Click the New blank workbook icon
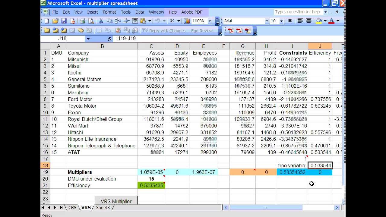Viewport: 386px width, 217px height. tap(47, 21)
